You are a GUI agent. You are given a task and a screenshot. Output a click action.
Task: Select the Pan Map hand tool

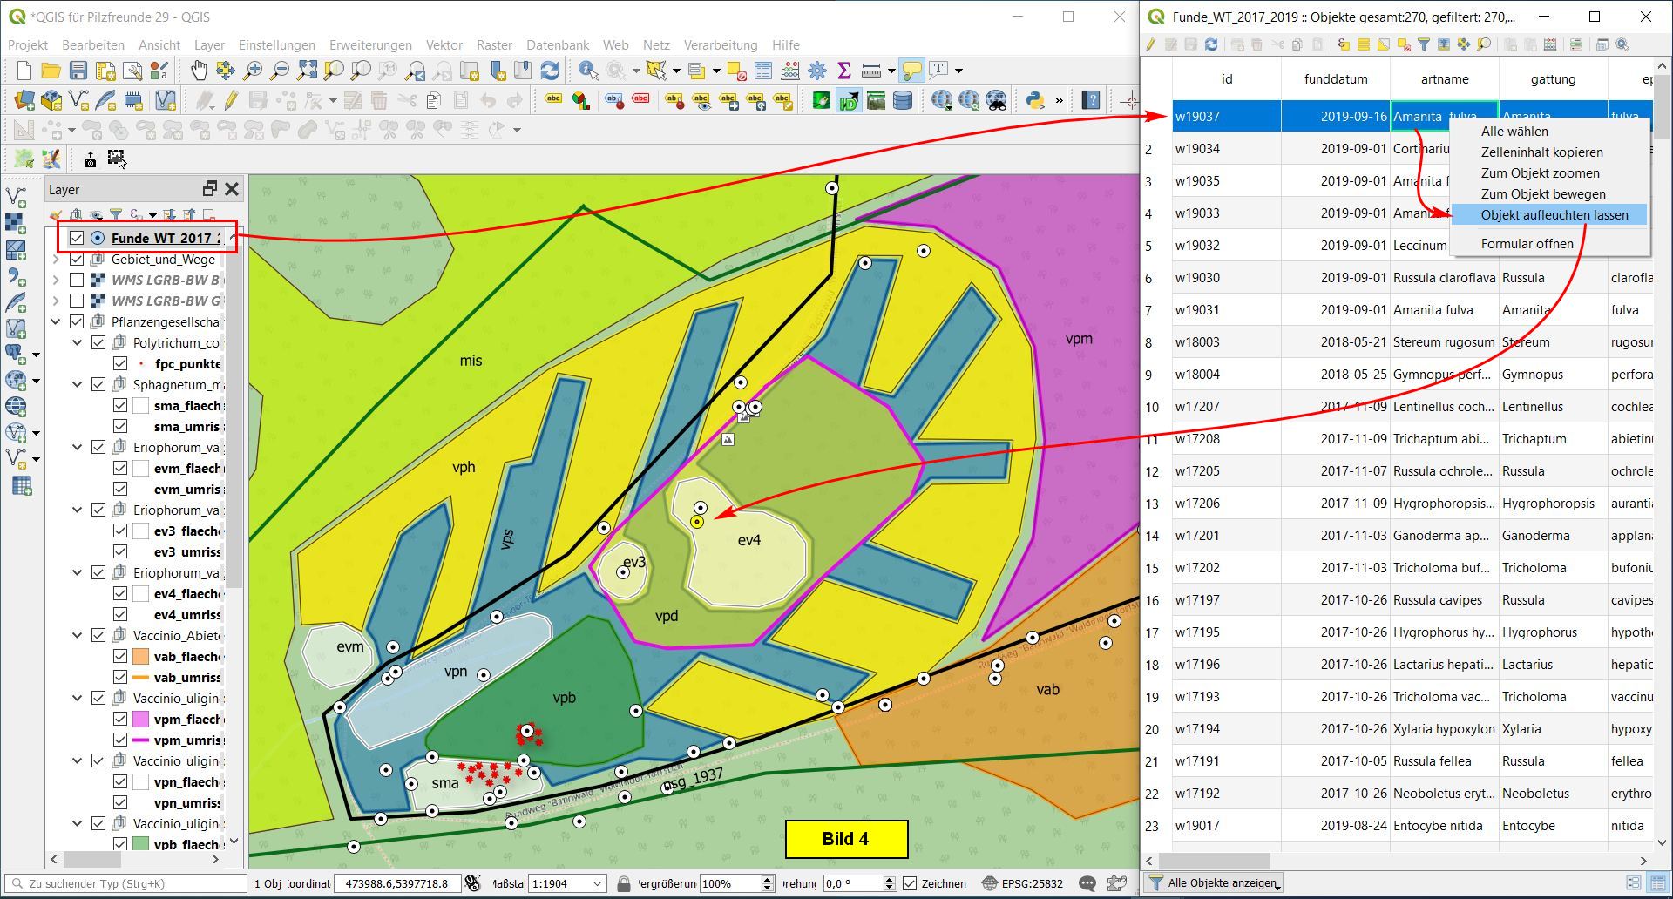click(199, 71)
